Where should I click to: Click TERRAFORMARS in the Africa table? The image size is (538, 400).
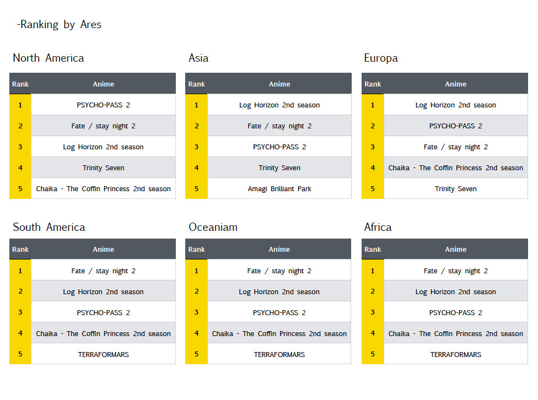[x=455, y=354]
